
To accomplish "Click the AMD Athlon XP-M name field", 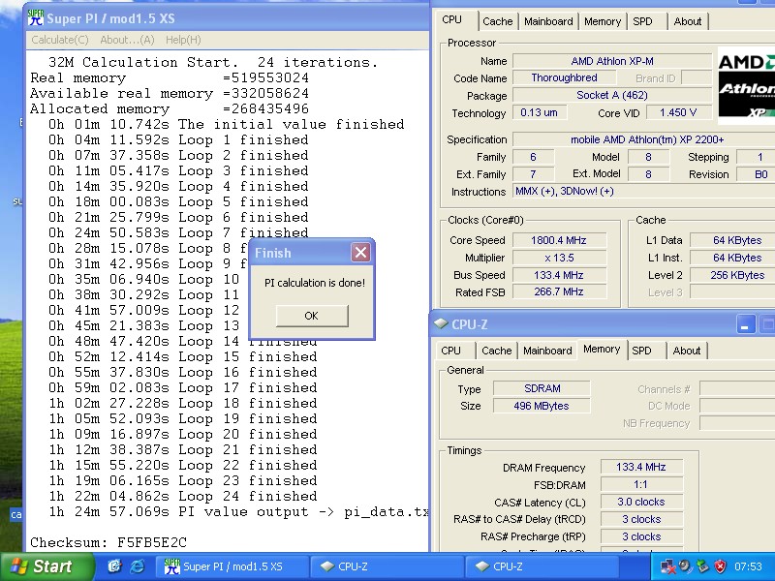I will [x=612, y=61].
